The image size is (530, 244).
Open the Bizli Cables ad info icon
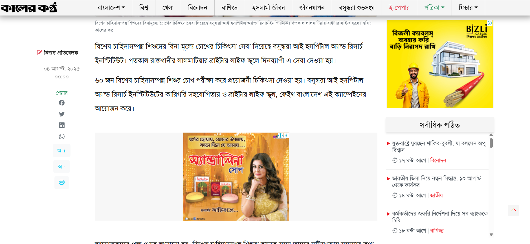(x=490, y=23)
